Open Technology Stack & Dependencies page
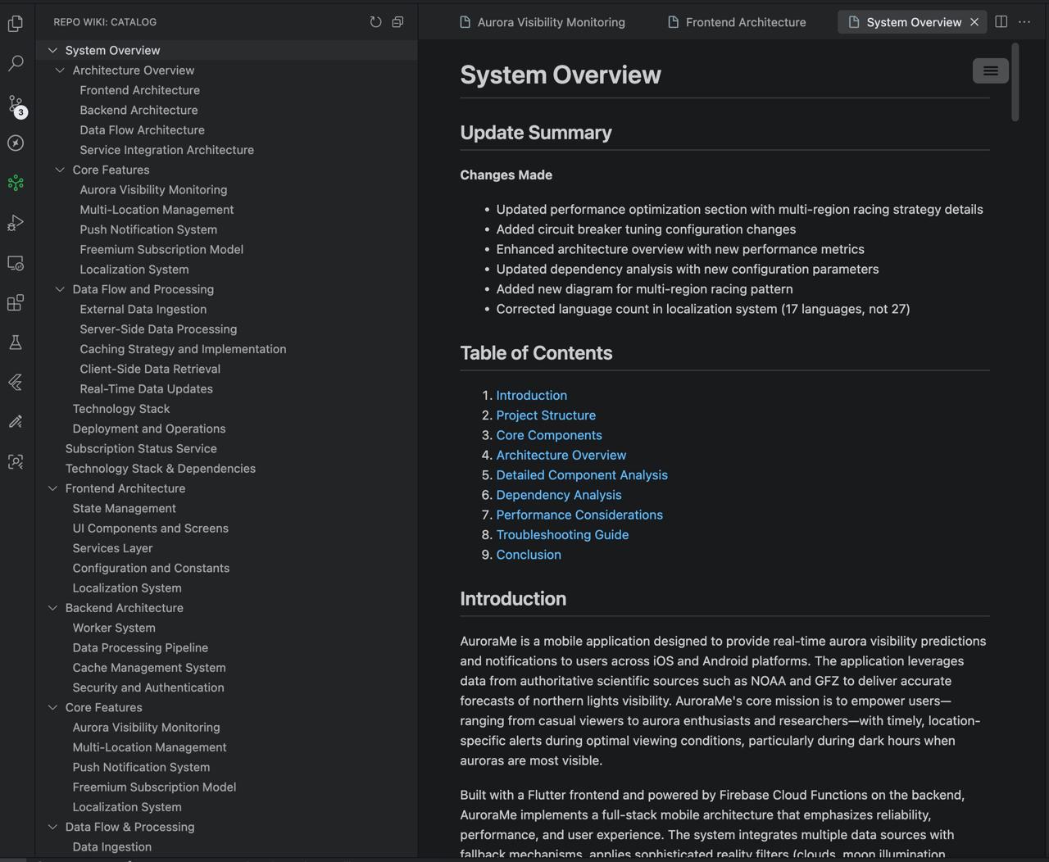The image size is (1049, 862). 160,469
